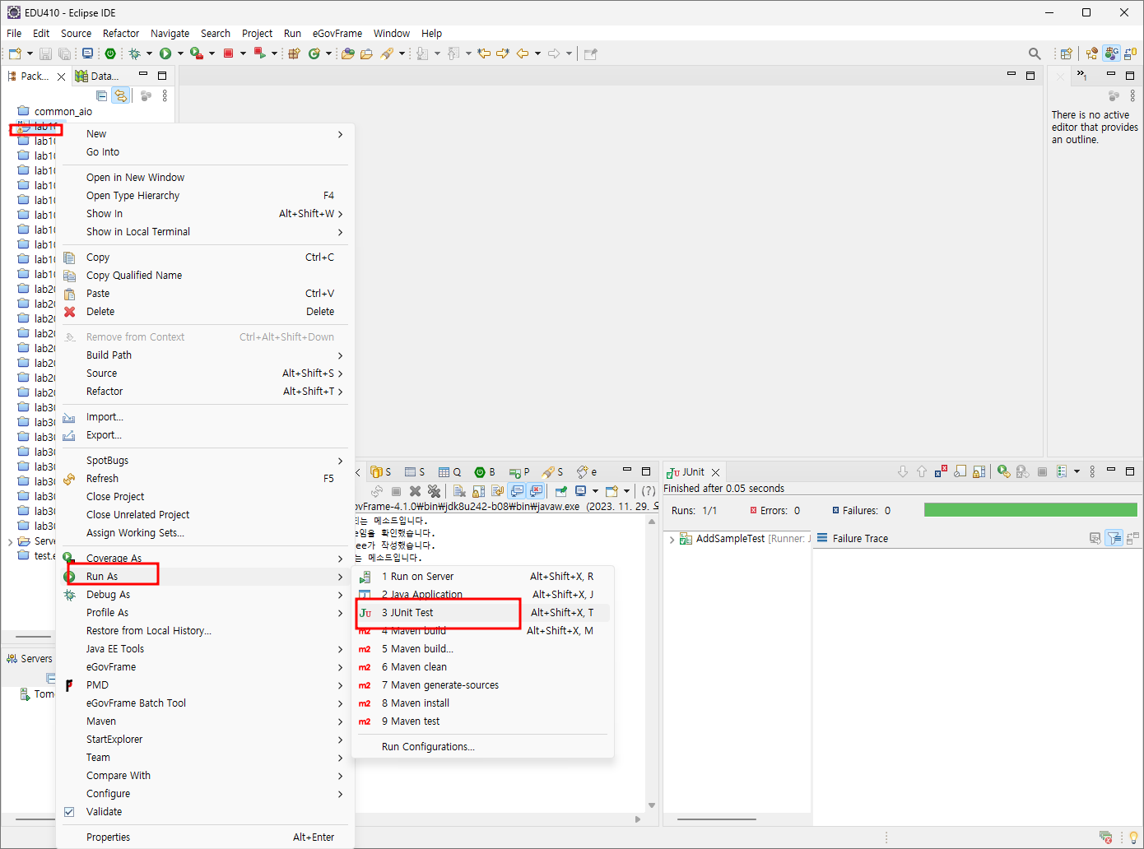Click the magnifier search icon at top right
The image size is (1144, 849).
1035,53
